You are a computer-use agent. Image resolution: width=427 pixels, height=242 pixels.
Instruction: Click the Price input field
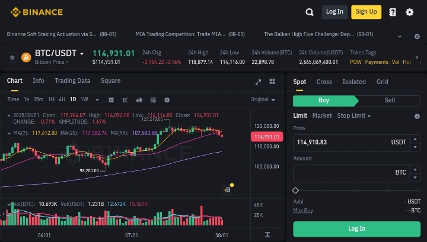pyautogui.click(x=351, y=143)
